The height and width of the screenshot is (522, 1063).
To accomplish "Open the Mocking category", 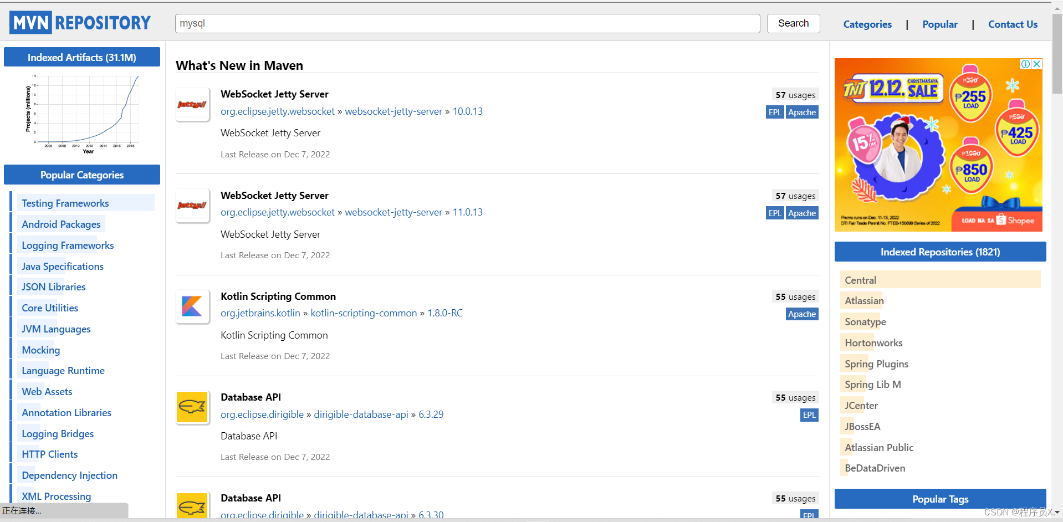I will [x=41, y=350].
